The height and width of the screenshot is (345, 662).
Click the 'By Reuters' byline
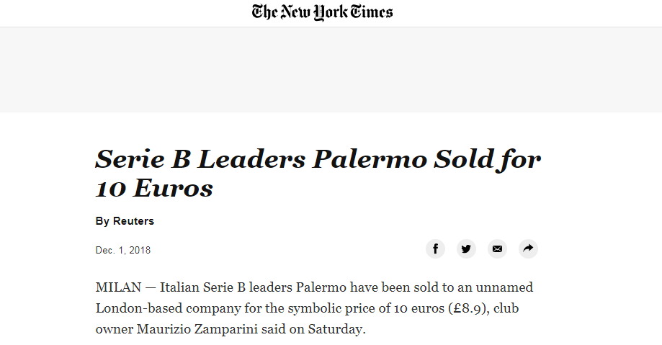pyautogui.click(x=125, y=221)
